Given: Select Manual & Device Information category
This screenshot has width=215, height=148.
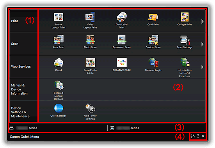Looking at the screenshot, I should [x=23, y=90].
